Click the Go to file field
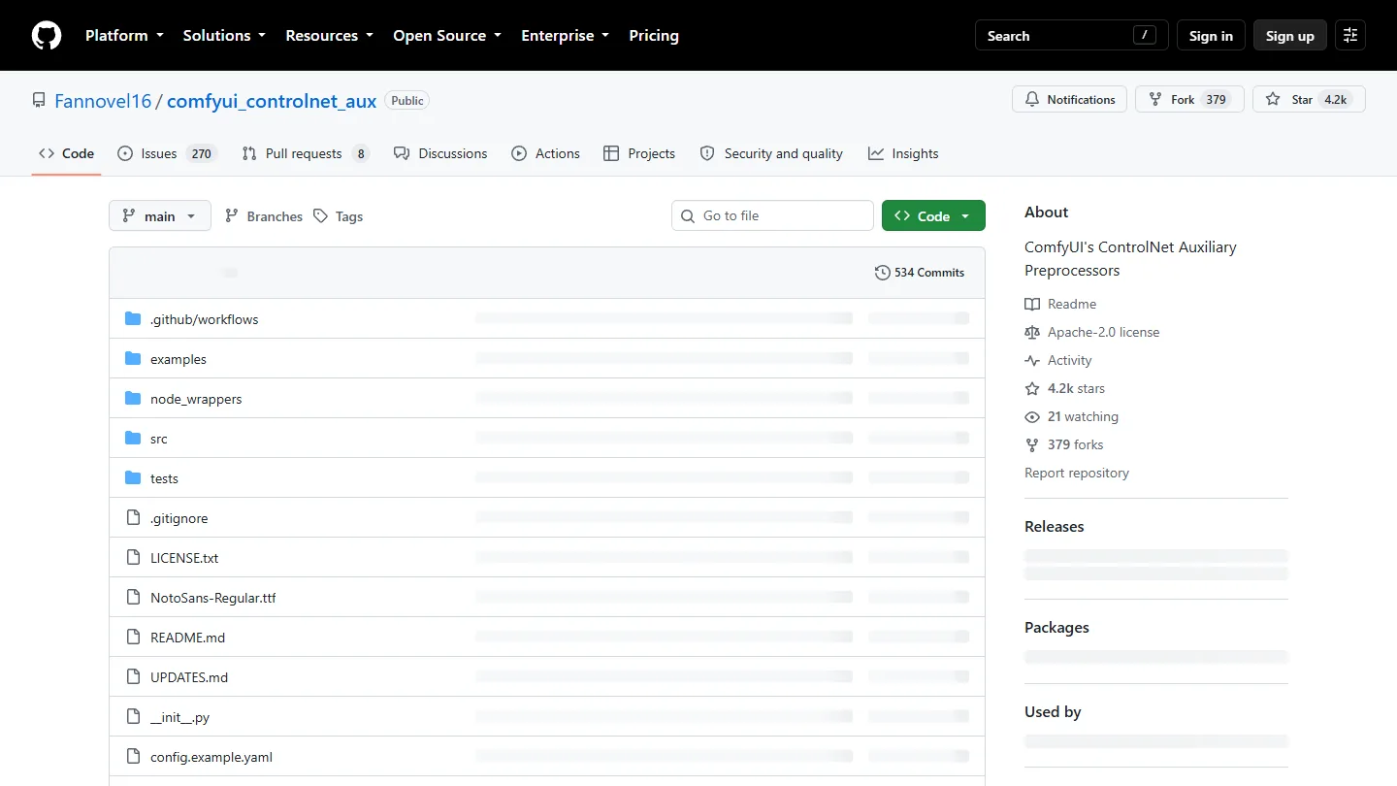The width and height of the screenshot is (1397, 786). point(772,215)
